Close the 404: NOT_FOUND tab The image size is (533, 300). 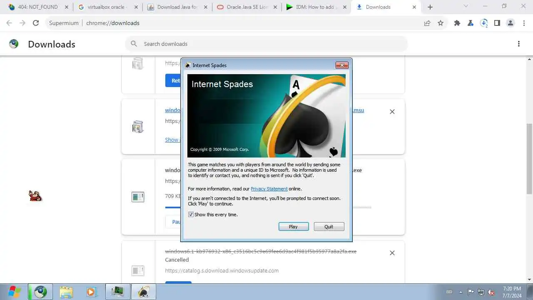click(67, 7)
